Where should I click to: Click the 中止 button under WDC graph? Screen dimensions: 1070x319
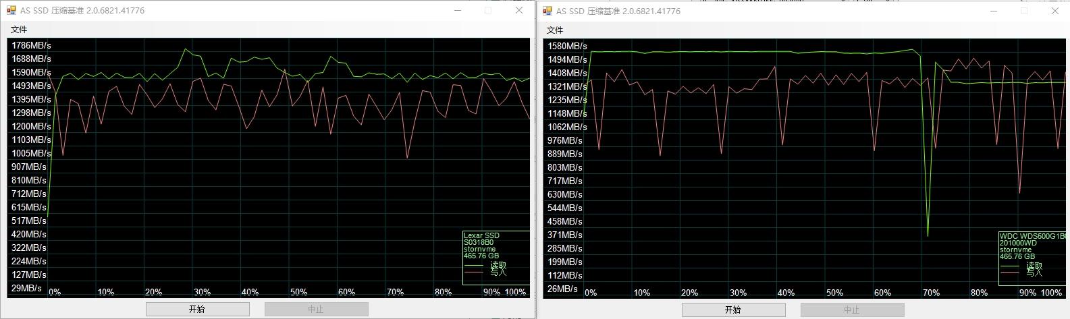[851, 310]
